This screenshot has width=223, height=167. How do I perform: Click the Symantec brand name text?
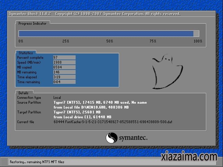tap(133, 138)
